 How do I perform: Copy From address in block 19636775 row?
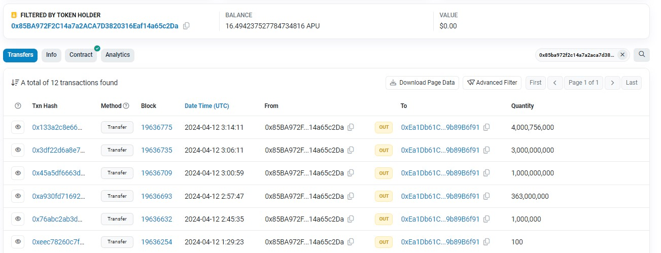[351, 127]
